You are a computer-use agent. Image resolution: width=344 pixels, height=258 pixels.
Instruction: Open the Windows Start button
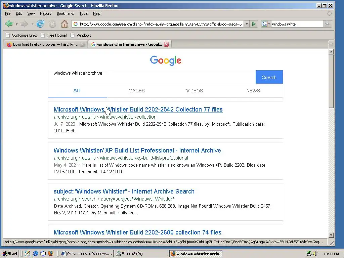click(x=10, y=254)
